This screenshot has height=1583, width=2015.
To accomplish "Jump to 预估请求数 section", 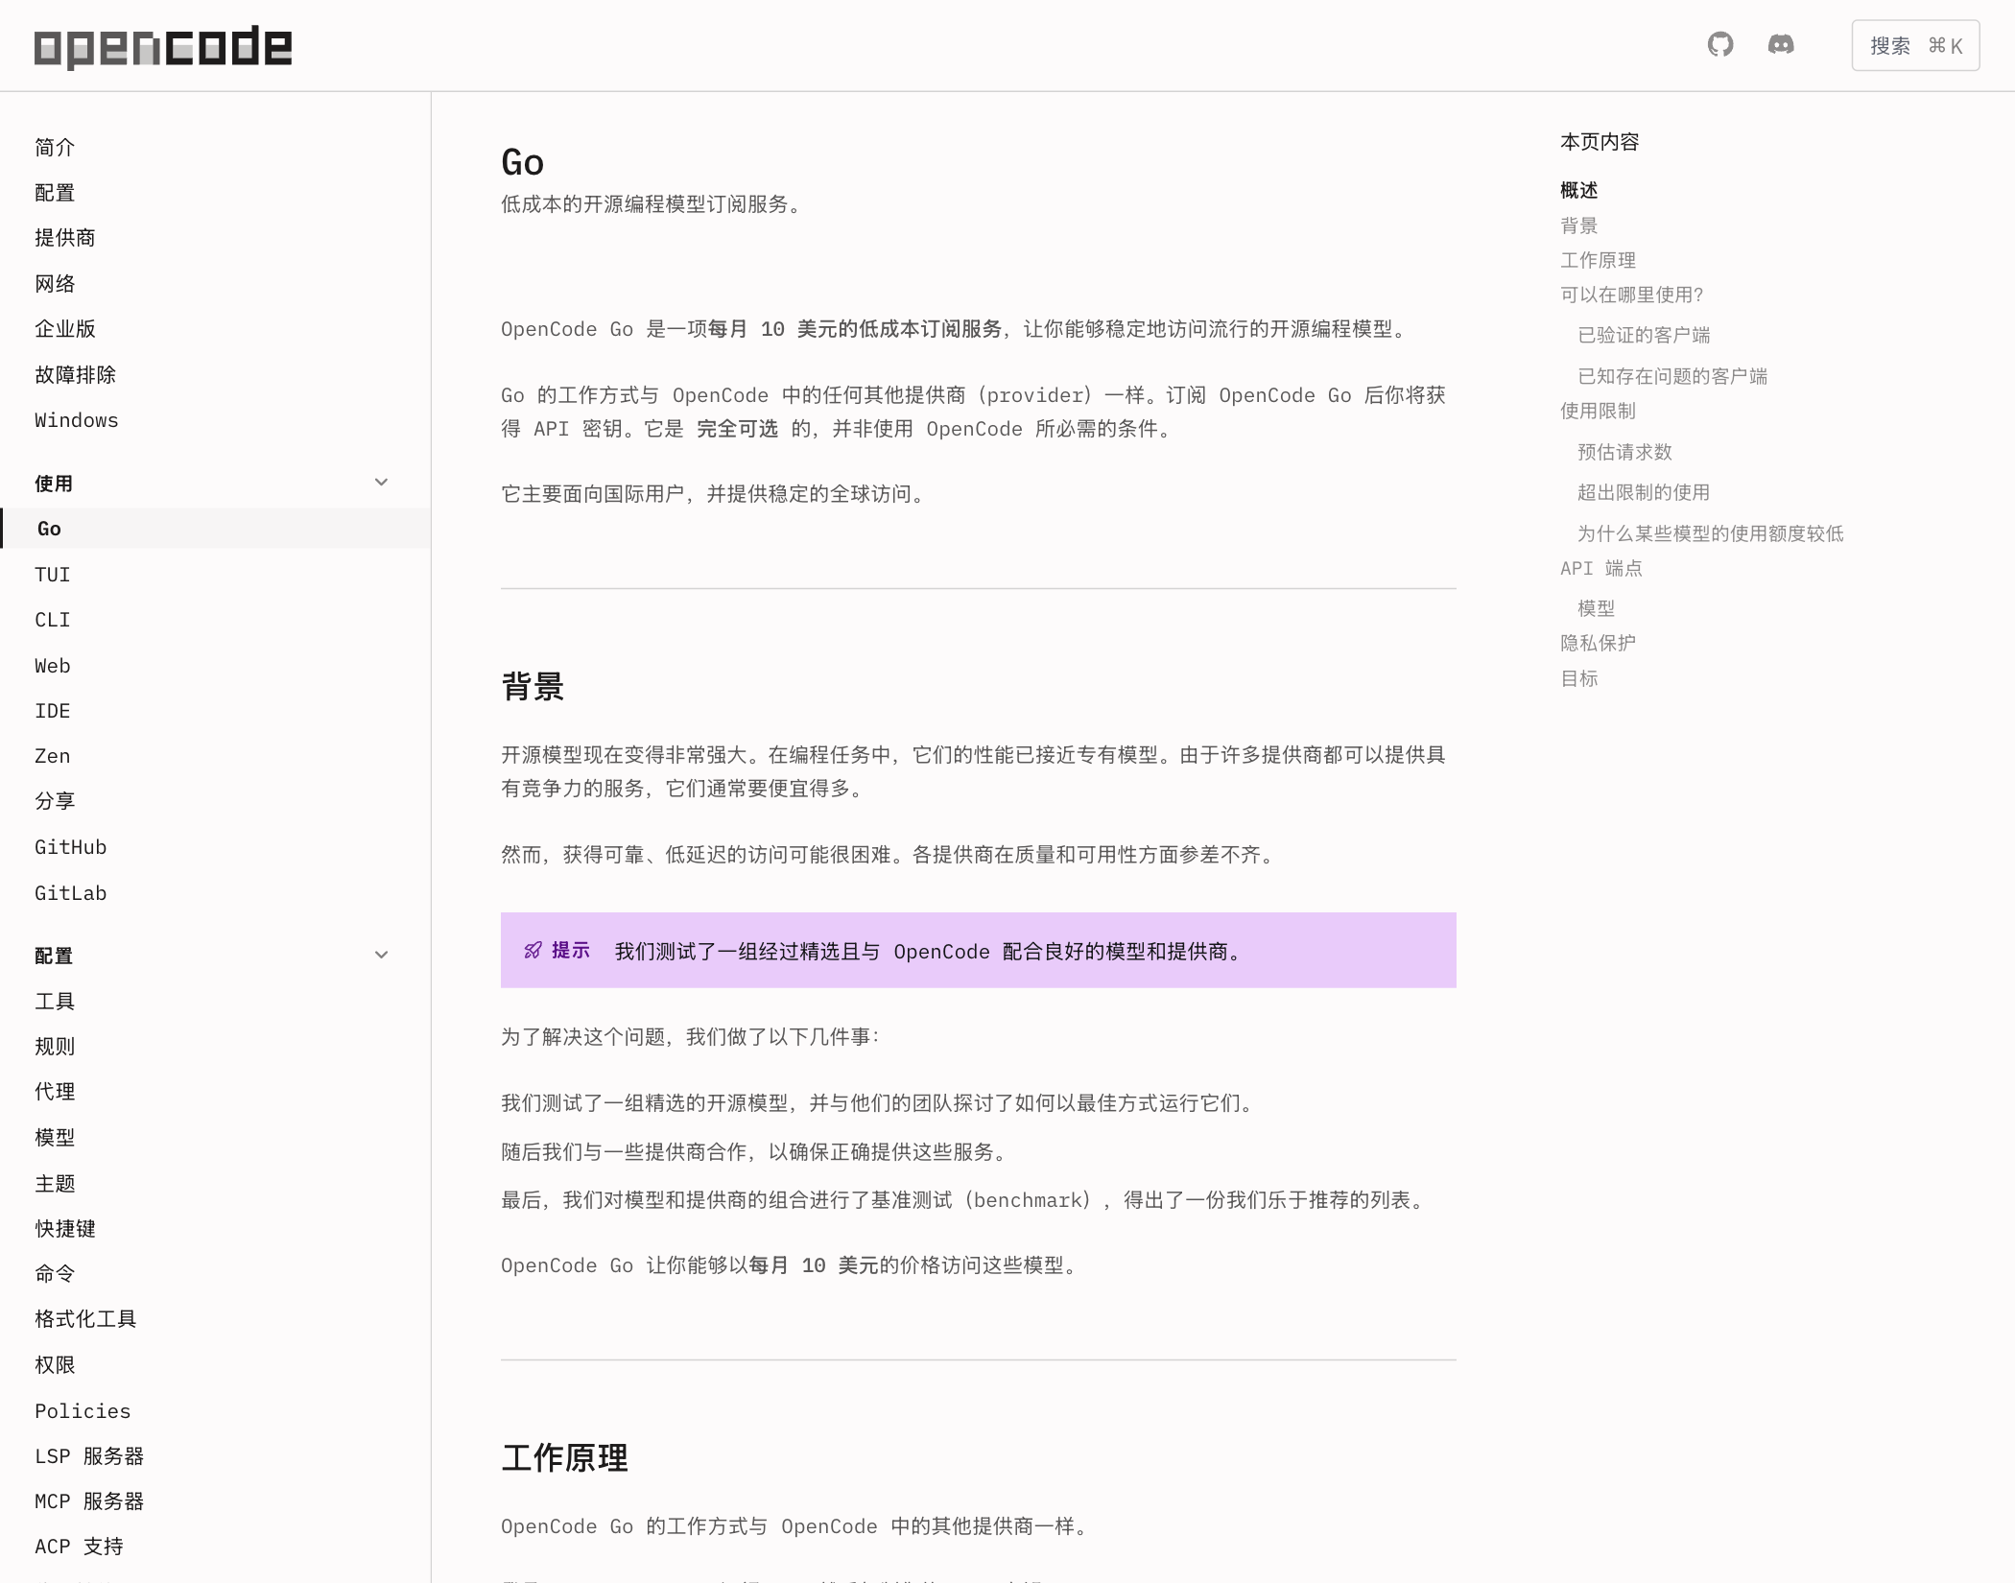I will [x=1624, y=452].
